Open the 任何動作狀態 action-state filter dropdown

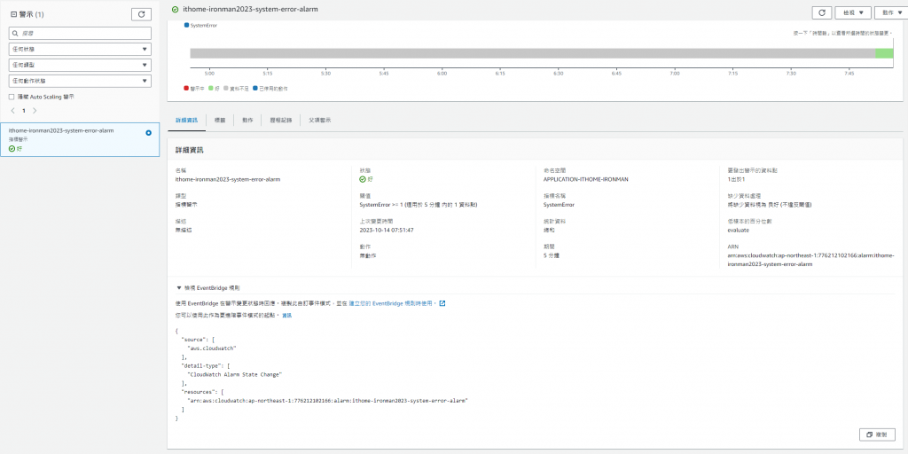coord(80,81)
